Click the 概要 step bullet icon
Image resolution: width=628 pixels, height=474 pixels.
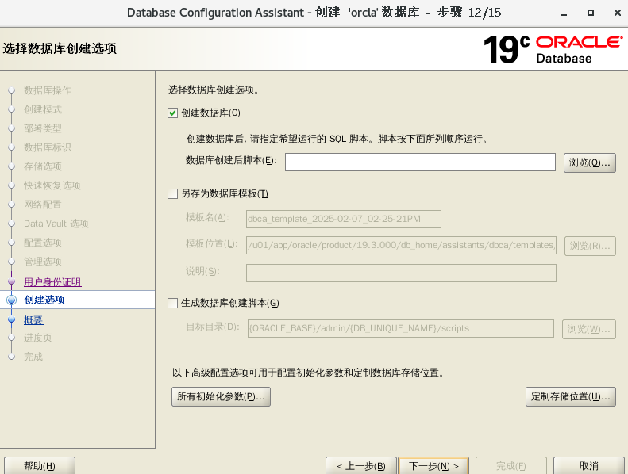pyautogui.click(x=11, y=319)
